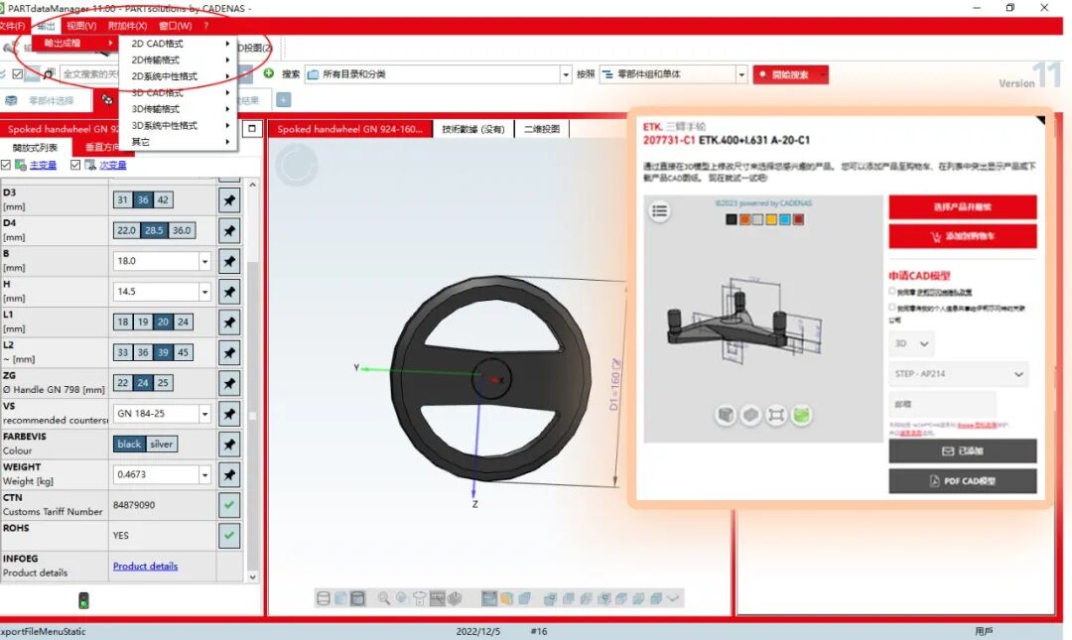Pin the FARBEVIS colour row
Image resolution: width=1072 pixels, height=640 pixels.
(x=229, y=445)
